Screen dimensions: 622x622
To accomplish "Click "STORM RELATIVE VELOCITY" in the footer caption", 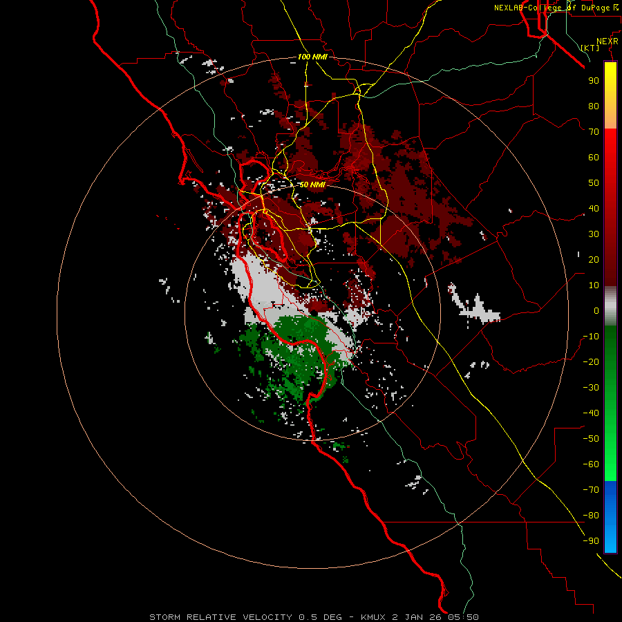I will [220, 617].
